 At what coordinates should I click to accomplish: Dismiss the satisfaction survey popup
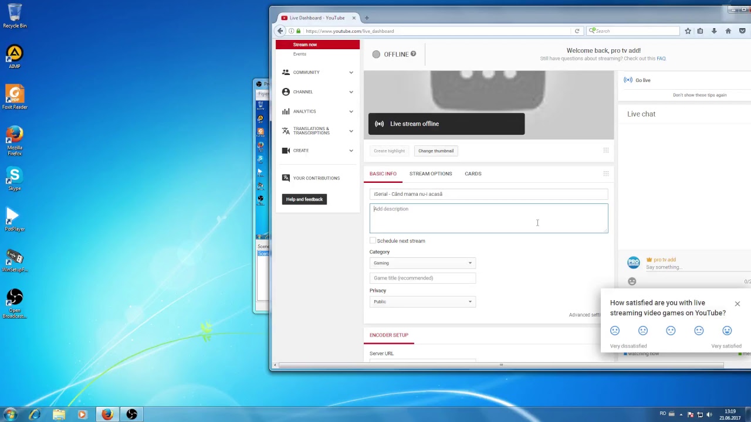pyautogui.click(x=738, y=304)
